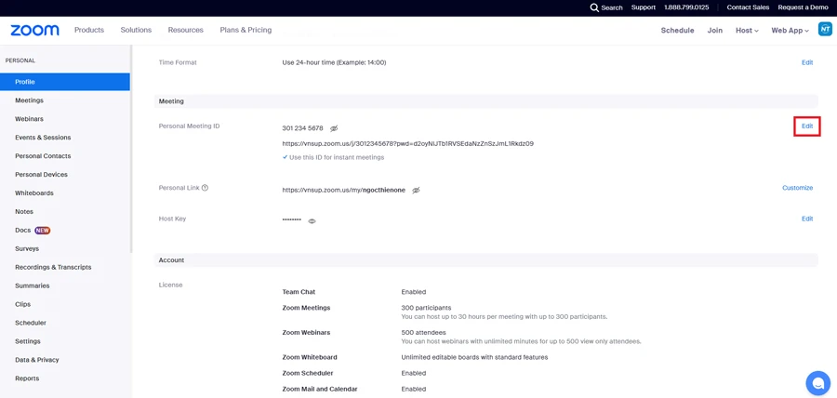Open the Search magnifier icon
The width and height of the screenshot is (837, 398).
[594, 7]
